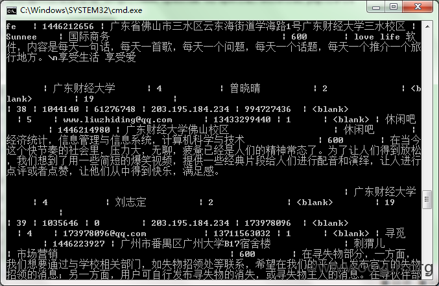Click the phone number 13711563032
439x286 pixels.
tap(242, 233)
